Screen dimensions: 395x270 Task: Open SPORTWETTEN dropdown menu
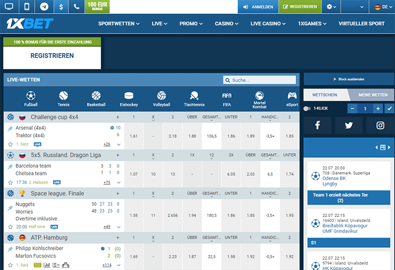(x=119, y=24)
